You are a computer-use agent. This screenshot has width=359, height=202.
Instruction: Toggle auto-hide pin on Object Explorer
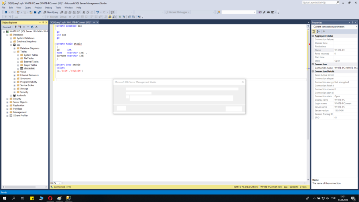[x=43, y=22]
